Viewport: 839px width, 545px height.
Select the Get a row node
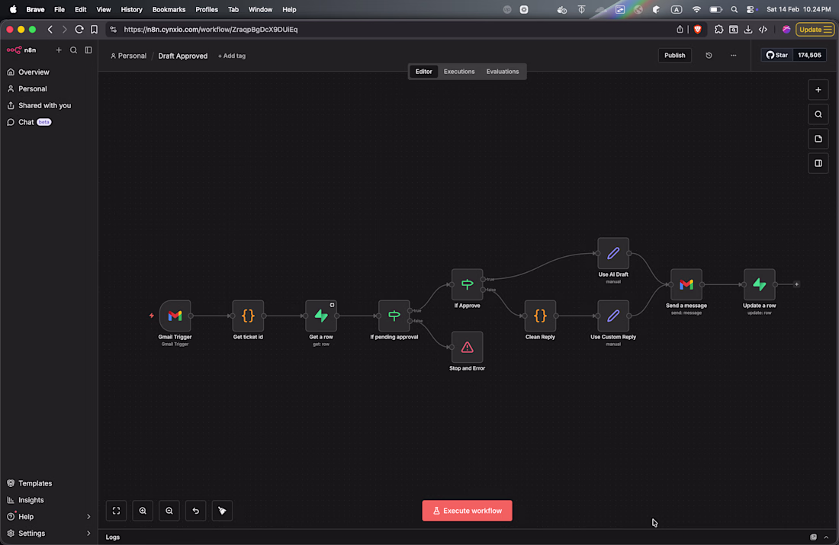(321, 316)
